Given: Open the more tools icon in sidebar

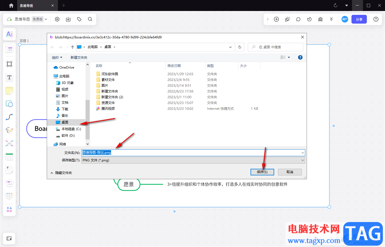Looking at the screenshot, I should point(9,209).
